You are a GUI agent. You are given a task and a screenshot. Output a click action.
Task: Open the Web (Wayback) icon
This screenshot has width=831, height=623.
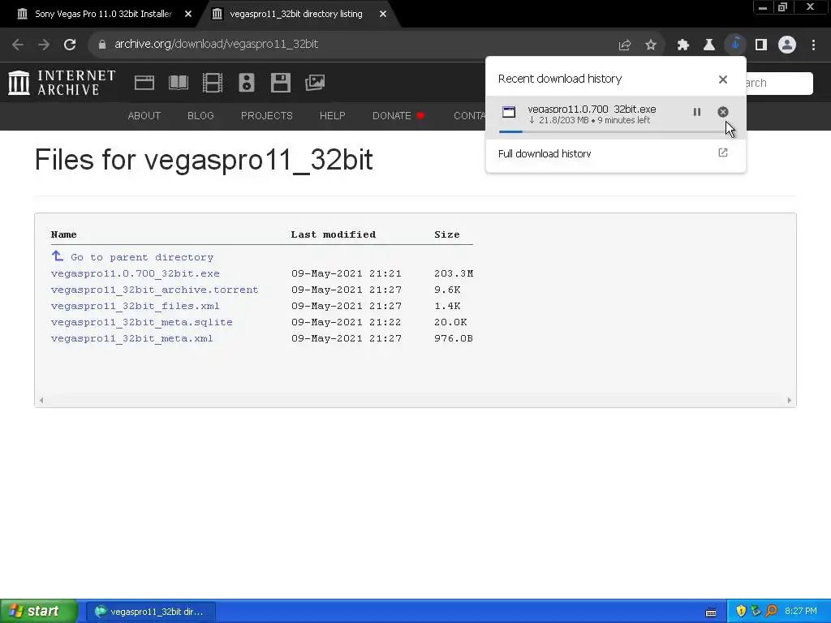coord(144,83)
